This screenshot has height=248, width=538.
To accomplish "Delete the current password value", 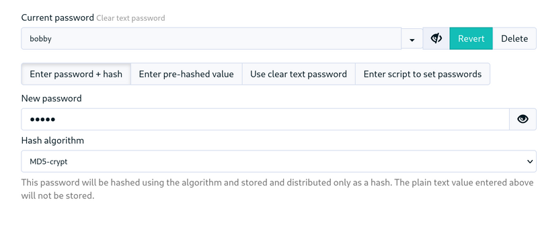I will (514, 38).
